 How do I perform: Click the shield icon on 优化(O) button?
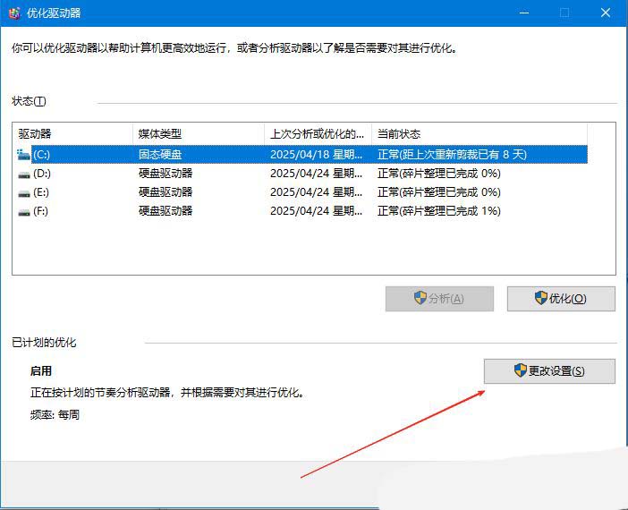(541, 299)
